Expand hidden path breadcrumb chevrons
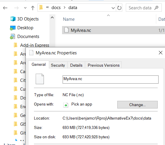165x145 pixels. [x=47, y=7]
